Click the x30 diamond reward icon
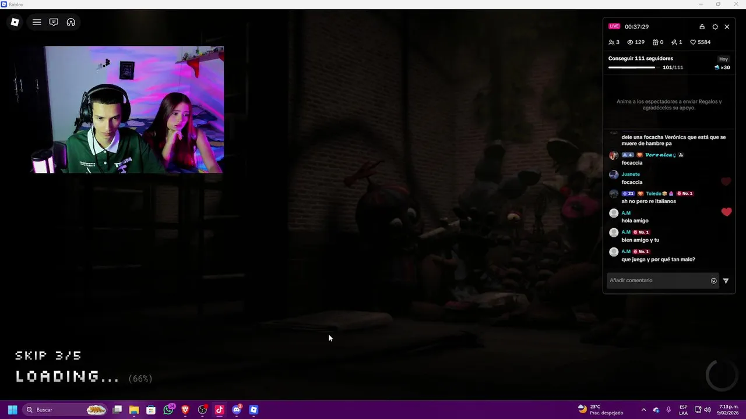The image size is (746, 419). click(x=722, y=68)
